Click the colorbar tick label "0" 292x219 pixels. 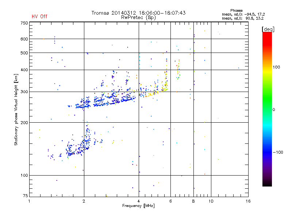pyautogui.click(x=274, y=110)
